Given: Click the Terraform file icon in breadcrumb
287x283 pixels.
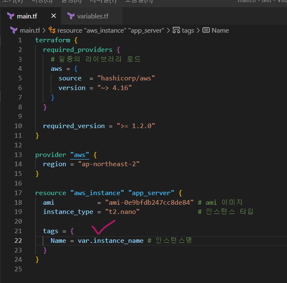Looking at the screenshot, I should click(x=14, y=30).
